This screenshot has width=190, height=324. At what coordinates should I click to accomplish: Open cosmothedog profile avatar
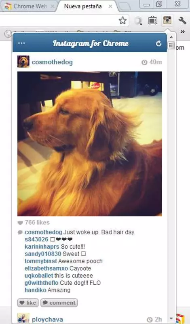[23, 62]
